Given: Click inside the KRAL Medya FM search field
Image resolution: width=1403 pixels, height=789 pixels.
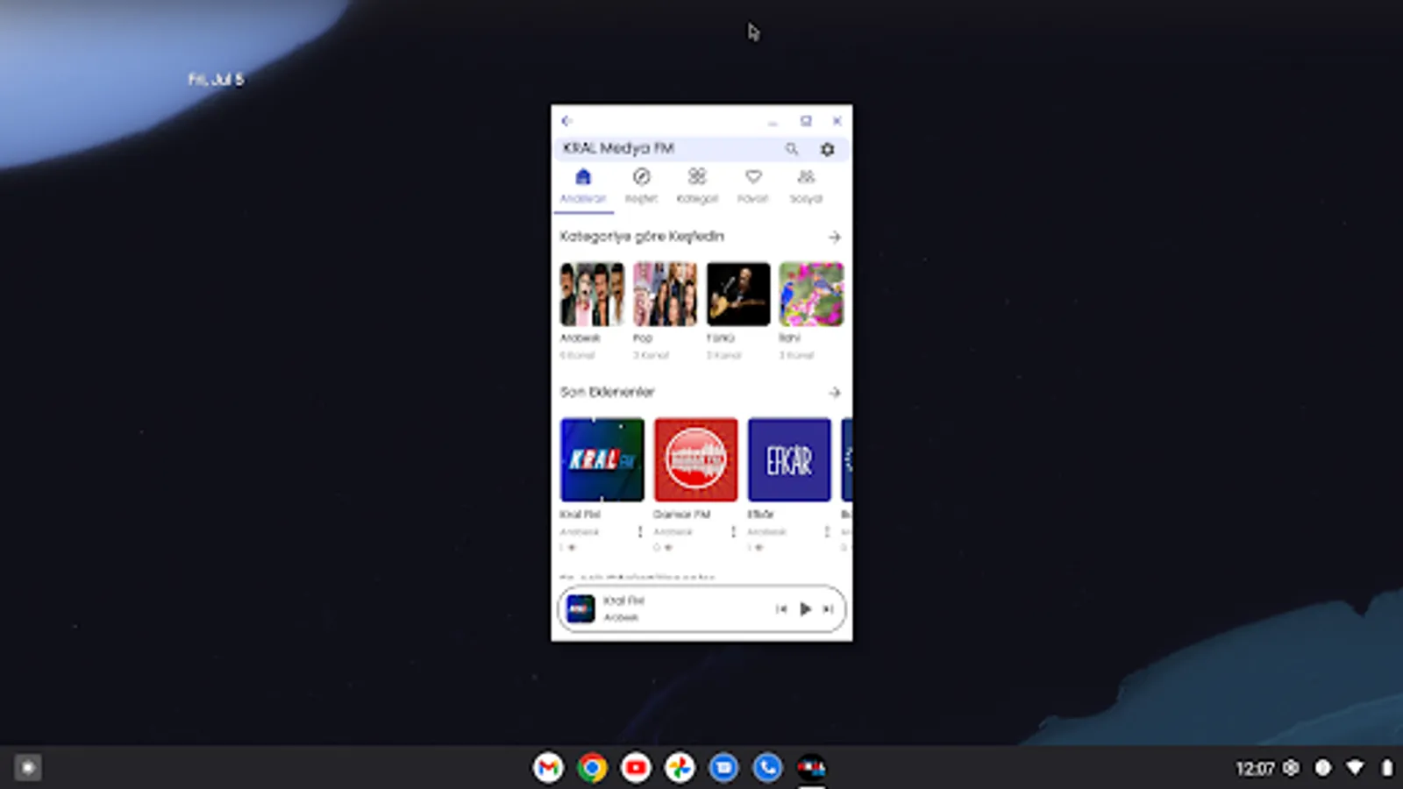Looking at the screenshot, I should (x=666, y=148).
